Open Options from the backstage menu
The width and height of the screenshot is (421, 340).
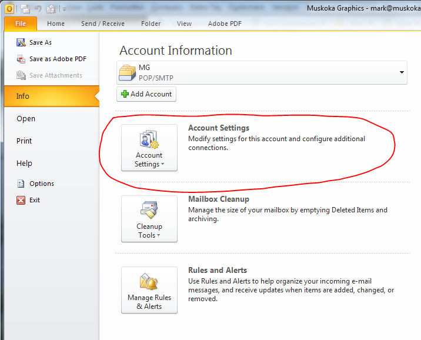[42, 184]
